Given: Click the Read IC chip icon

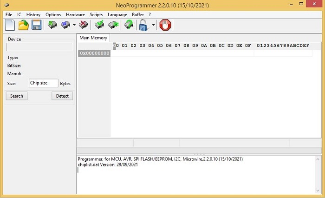Looking at the screenshot, I should tap(52, 25).
